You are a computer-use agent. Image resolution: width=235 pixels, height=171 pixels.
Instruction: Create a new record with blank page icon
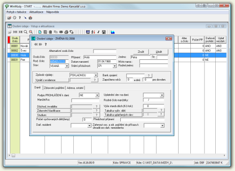40,32
